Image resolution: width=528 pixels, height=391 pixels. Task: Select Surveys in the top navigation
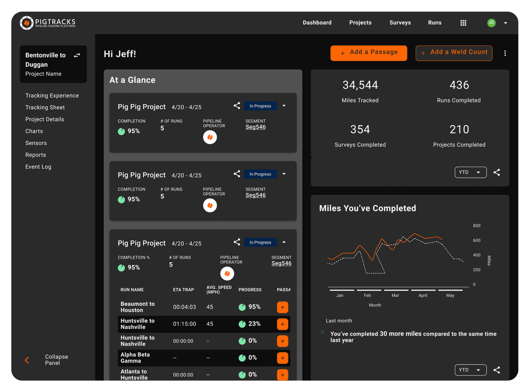click(400, 23)
